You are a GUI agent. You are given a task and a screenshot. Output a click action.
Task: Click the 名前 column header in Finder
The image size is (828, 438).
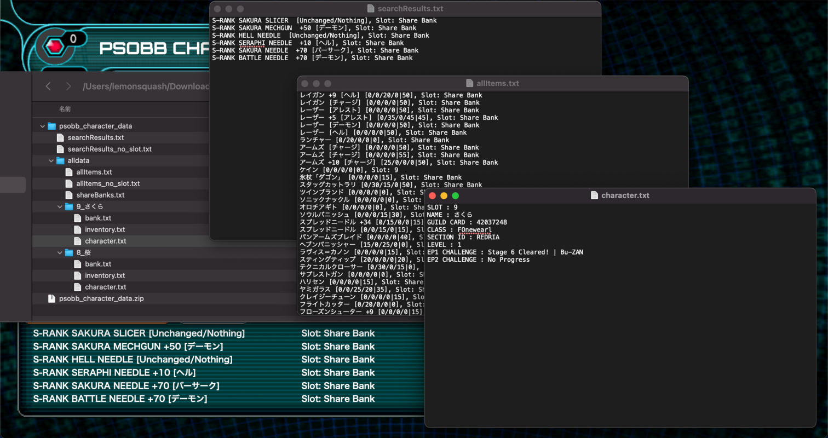tap(65, 109)
